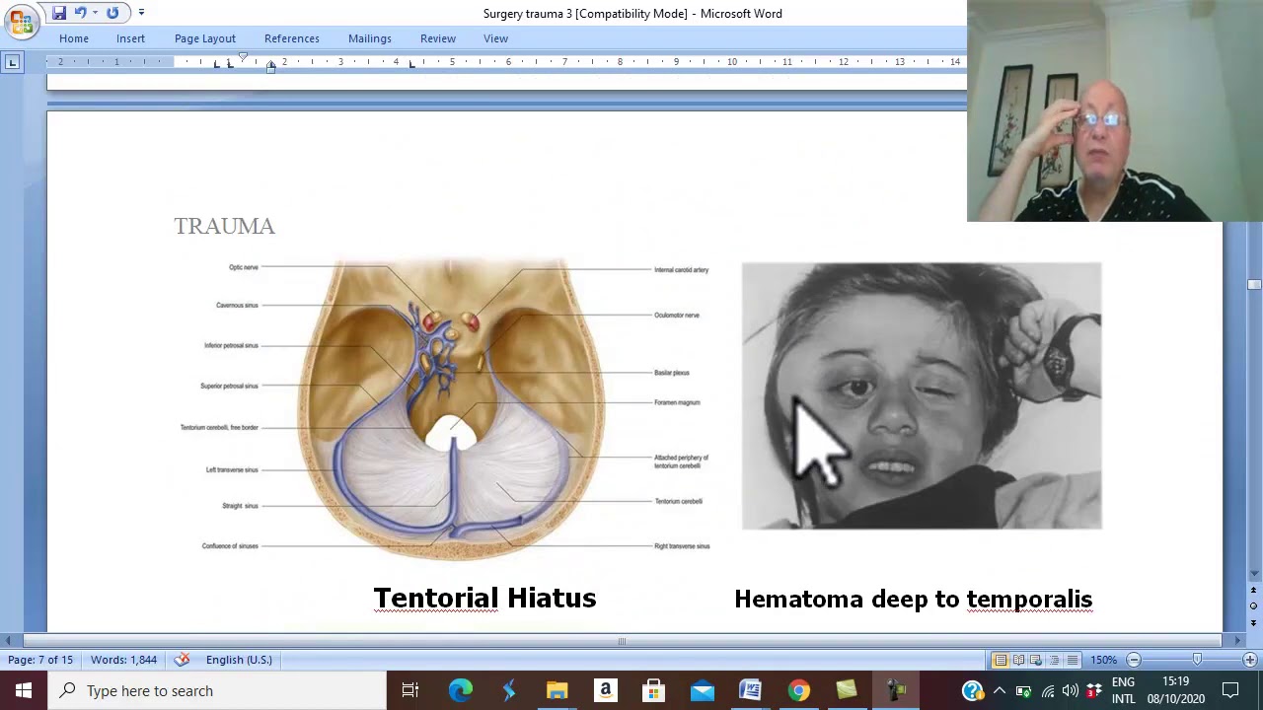Click the horizontal scrollbar right arrow
Screen dimensions: 1263x710
pyautogui.click(x=1238, y=641)
